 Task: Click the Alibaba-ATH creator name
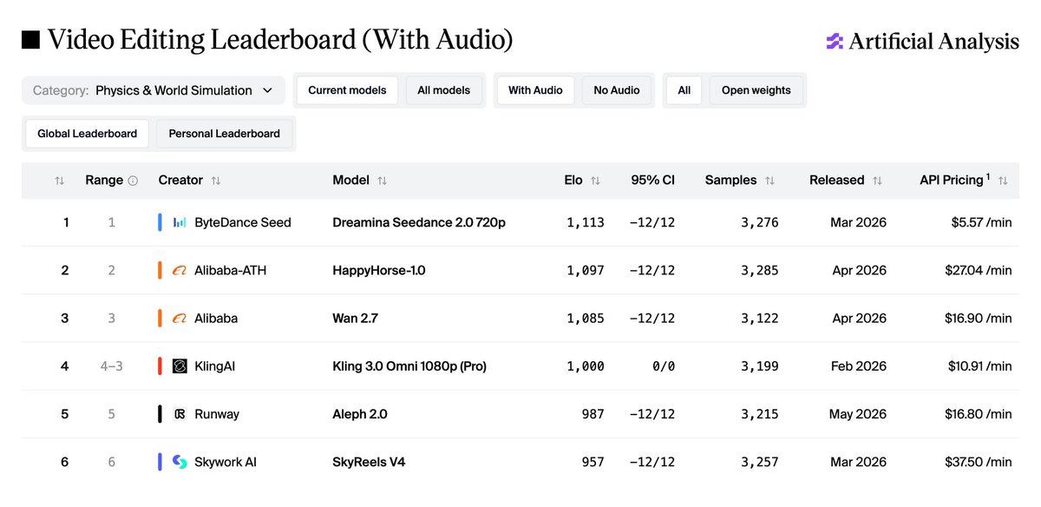(231, 270)
